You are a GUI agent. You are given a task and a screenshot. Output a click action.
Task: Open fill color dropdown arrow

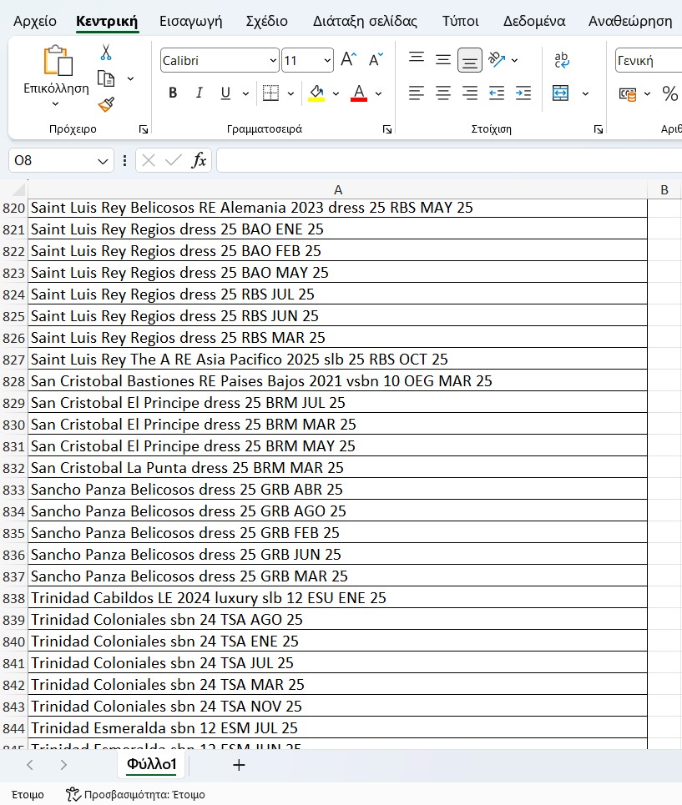point(336,93)
